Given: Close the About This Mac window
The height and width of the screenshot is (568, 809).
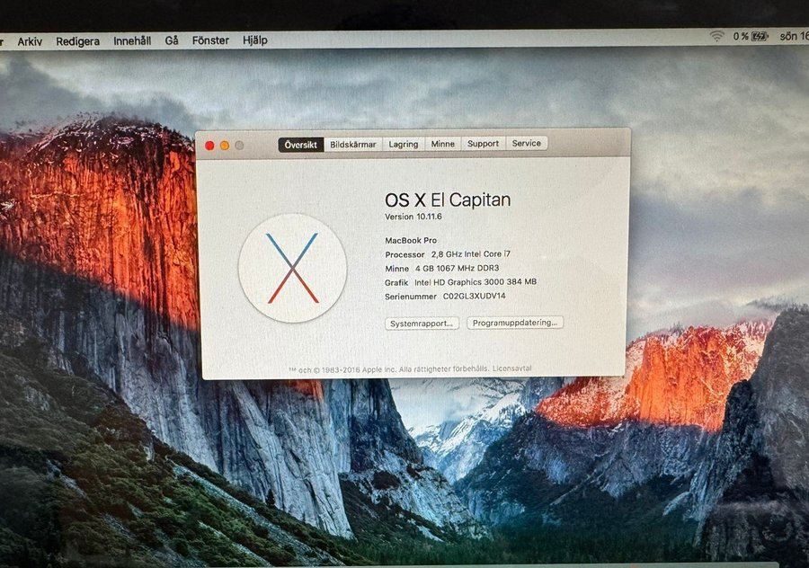Looking at the screenshot, I should click(210, 145).
